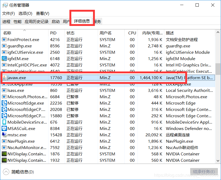Image resolution: width=221 pixels, height=180 pixels.
Task: Sort by the 用户名 column header
Action: tap(111, 33)
